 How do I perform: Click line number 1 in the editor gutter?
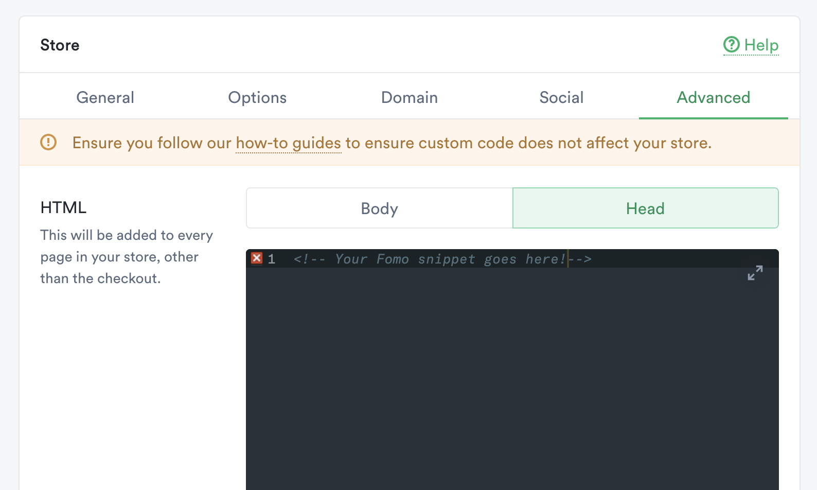[272, 259]
